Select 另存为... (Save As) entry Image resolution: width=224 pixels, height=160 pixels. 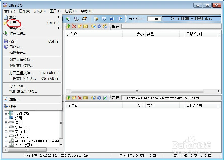click(x=33, y=47)
